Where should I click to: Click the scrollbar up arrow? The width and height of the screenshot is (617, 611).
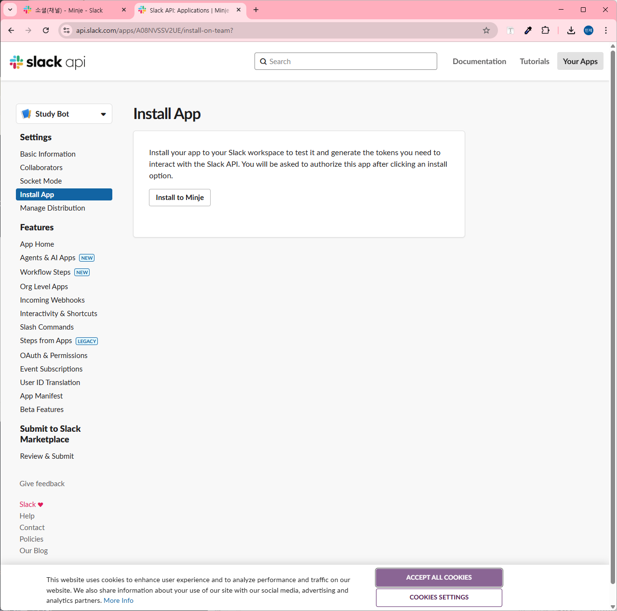613,46
